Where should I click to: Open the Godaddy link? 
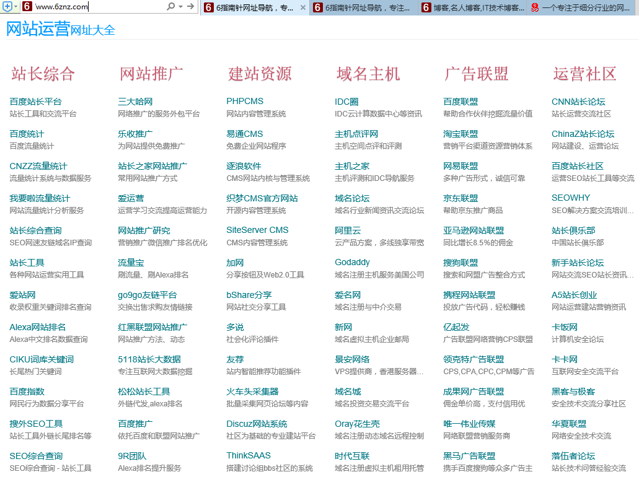point(353,262)
